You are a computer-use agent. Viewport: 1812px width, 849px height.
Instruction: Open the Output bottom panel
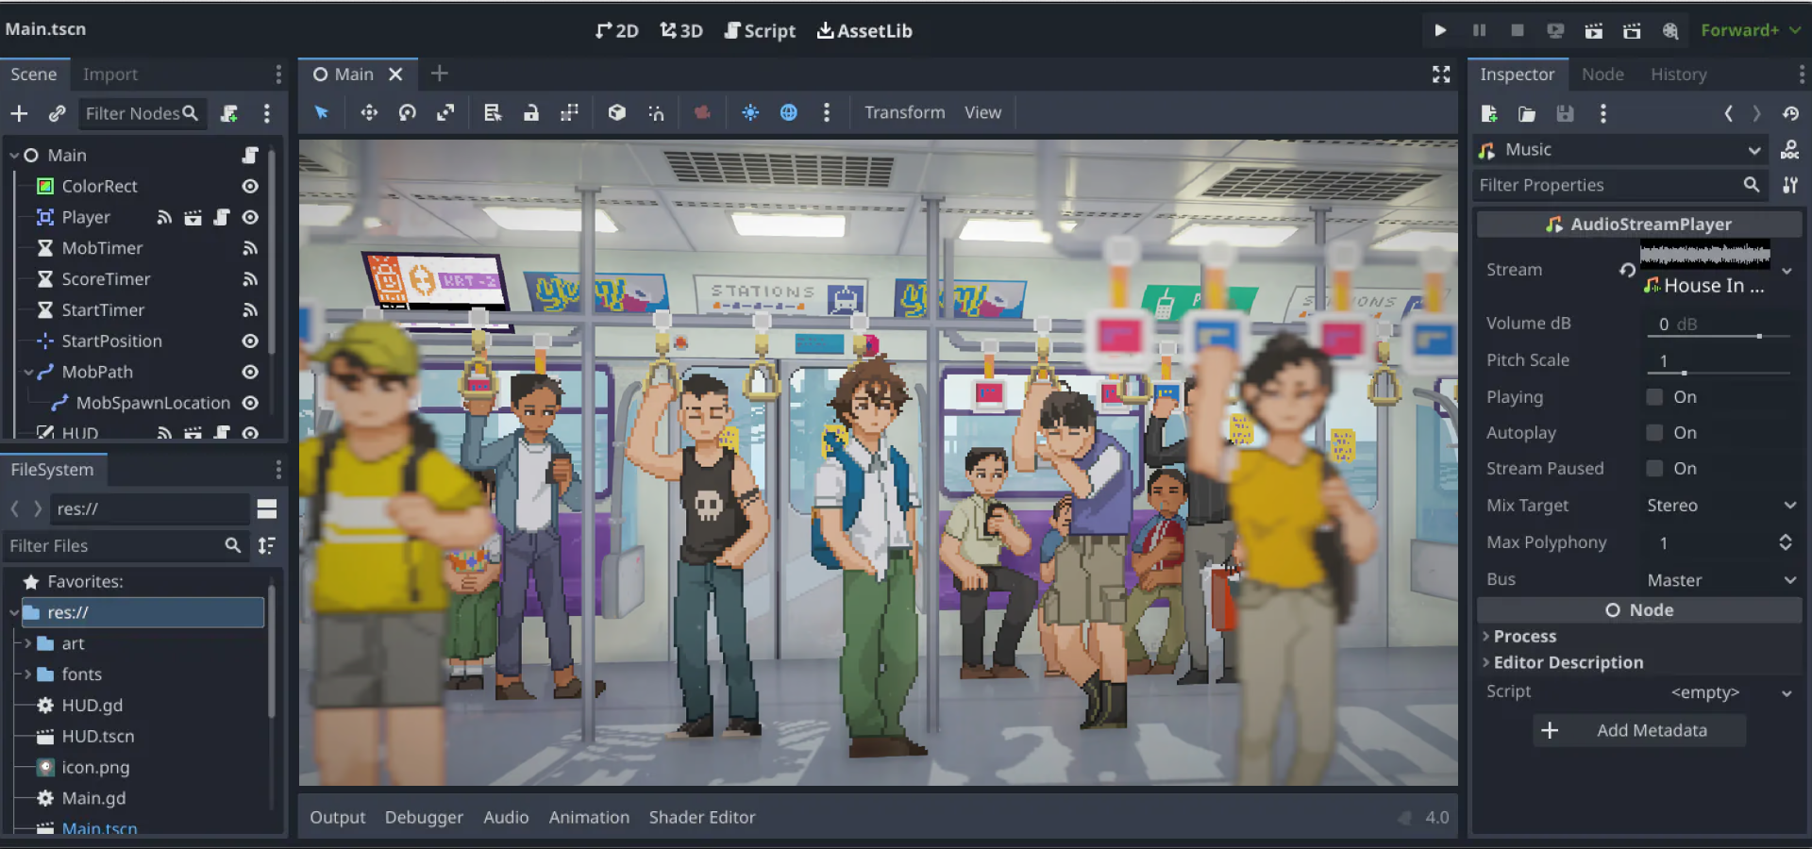click(x=337, y=818)
